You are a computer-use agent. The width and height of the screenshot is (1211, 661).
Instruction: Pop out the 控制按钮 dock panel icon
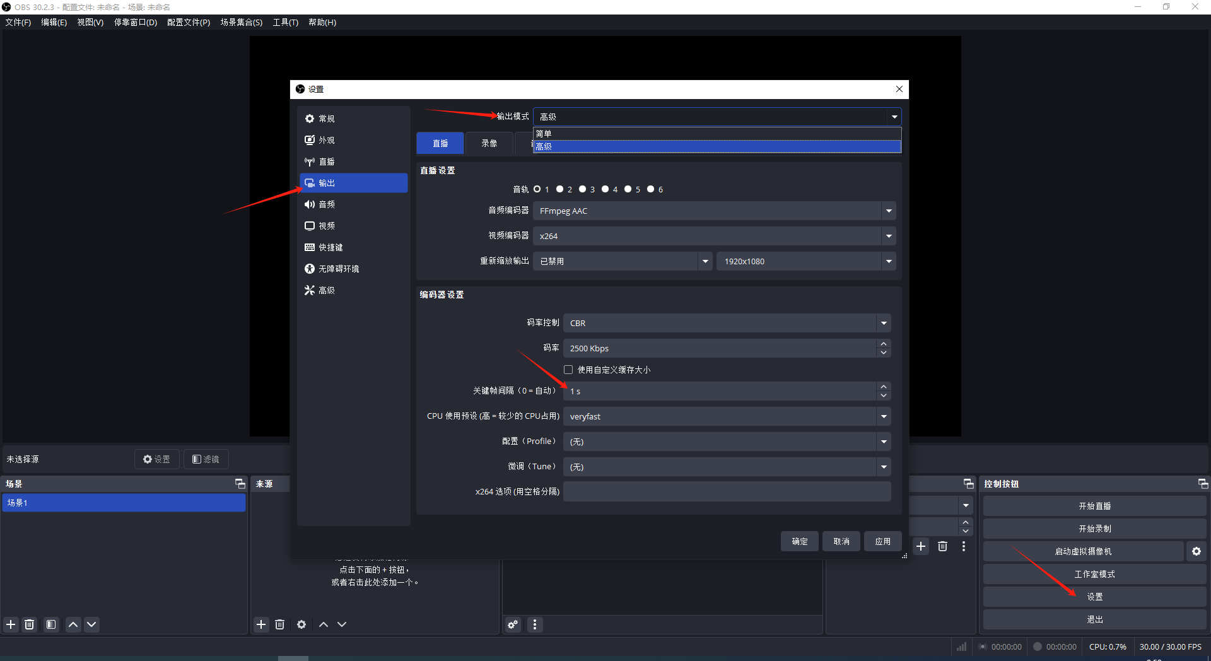point(1203,484)
